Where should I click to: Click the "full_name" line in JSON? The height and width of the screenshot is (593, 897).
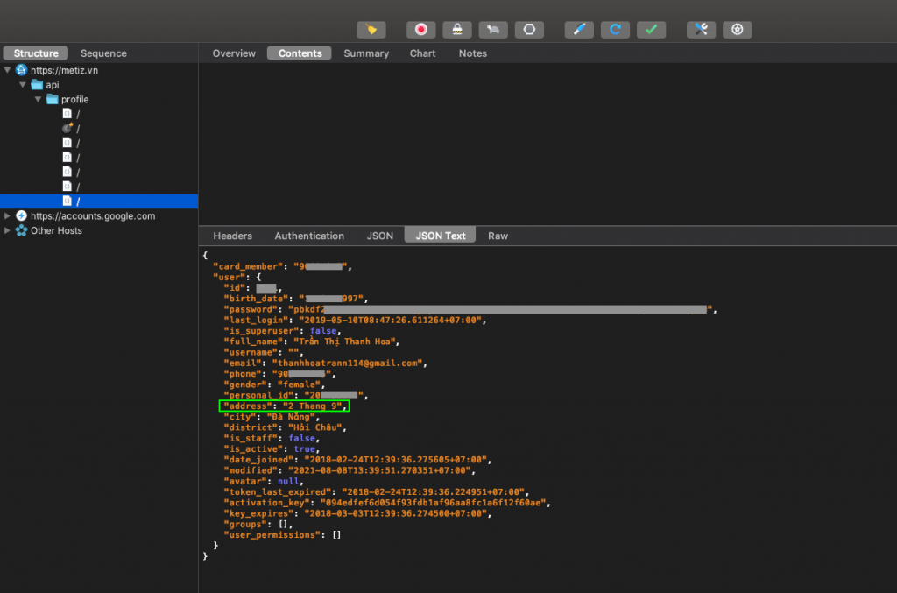point(311,342)
